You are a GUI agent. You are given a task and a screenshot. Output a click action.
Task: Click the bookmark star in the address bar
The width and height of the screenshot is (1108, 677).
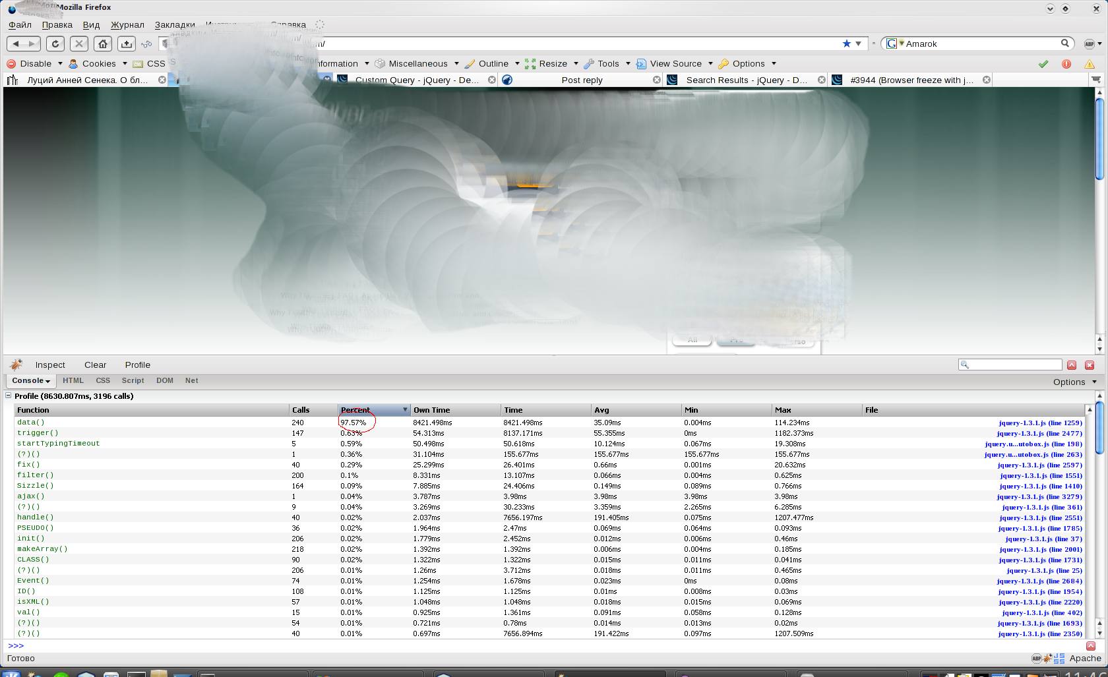pyautogui.click(x=846, y=44)
